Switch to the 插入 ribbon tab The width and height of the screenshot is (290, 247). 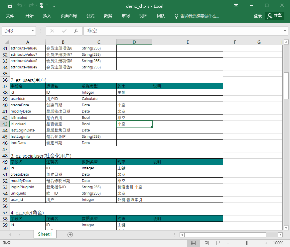47,16
